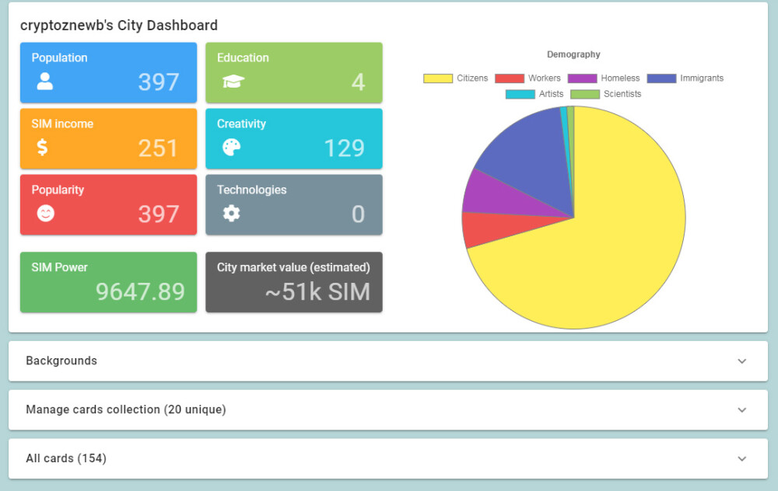778x491 pixels.
Task: Expand Manage cards collection chevron
Action: click(x=741, y=410)
